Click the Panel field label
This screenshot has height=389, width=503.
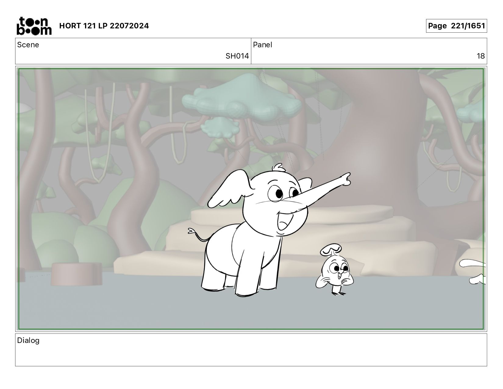point(262,45)
